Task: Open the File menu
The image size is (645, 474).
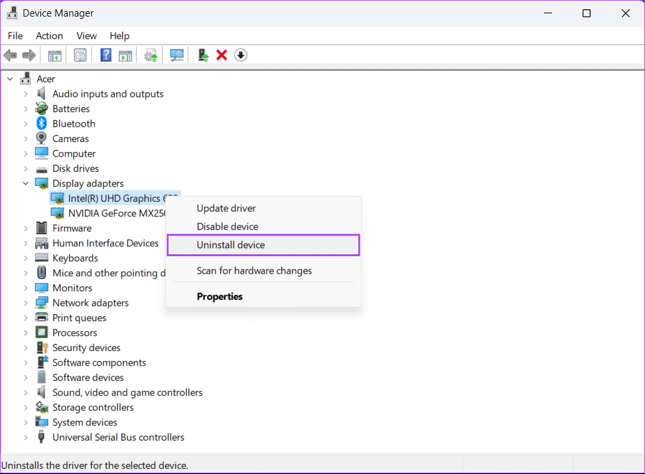Action: pos(15,36)
